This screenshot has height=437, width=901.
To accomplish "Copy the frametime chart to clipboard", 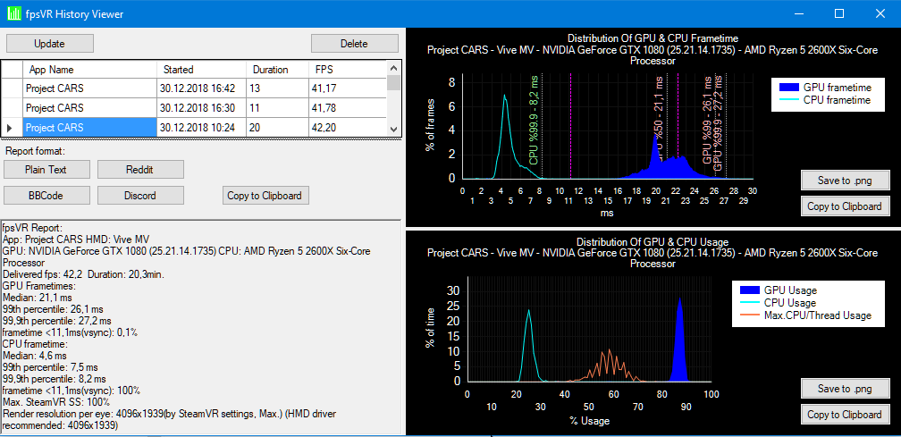I will 845,206.
